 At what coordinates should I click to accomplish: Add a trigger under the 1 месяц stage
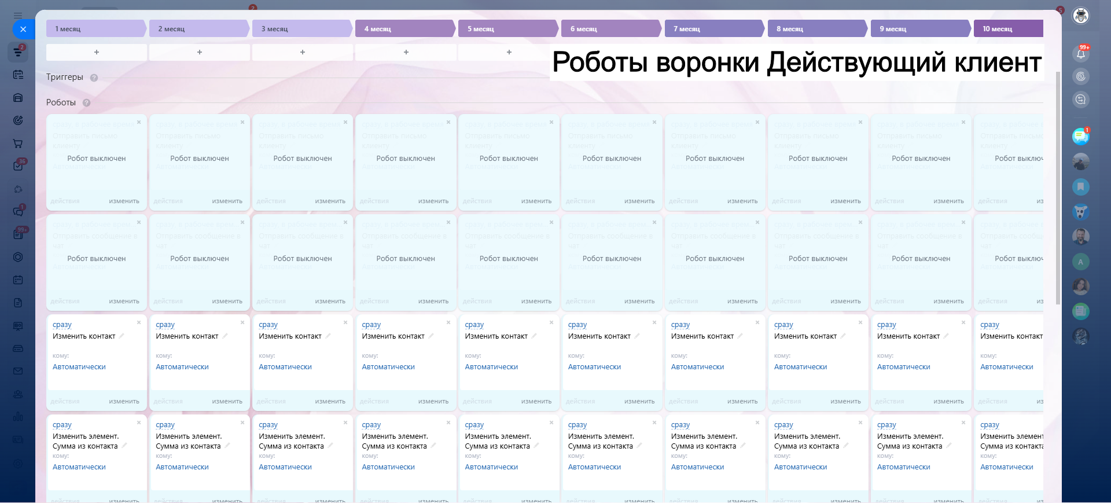[x=97, y=52]
